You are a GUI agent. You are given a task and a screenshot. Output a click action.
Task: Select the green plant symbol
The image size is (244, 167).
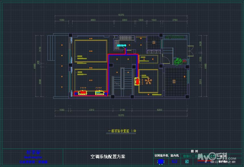click(178, 61)
